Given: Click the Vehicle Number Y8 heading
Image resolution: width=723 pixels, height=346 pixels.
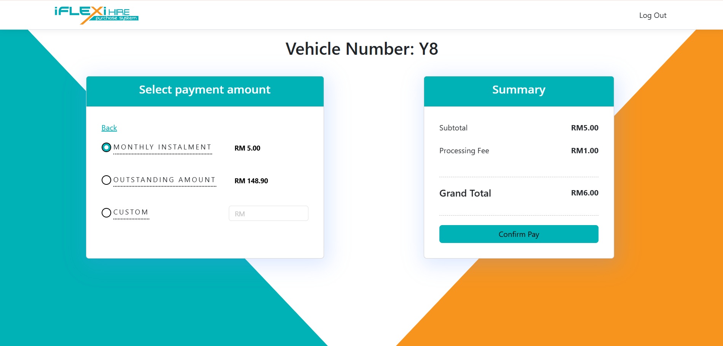Looking at the screenshot, I should point(362,49).
